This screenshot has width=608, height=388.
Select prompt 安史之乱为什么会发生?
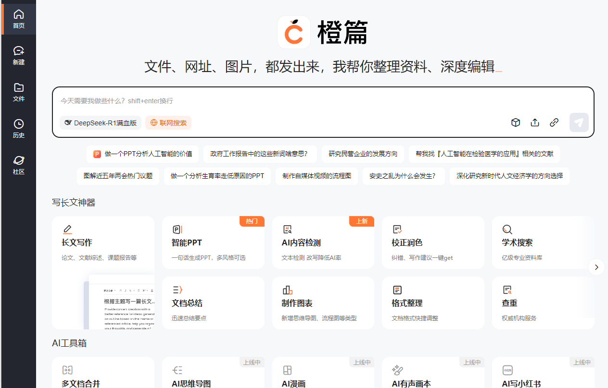pyautogui.click(x=404, y=176)
